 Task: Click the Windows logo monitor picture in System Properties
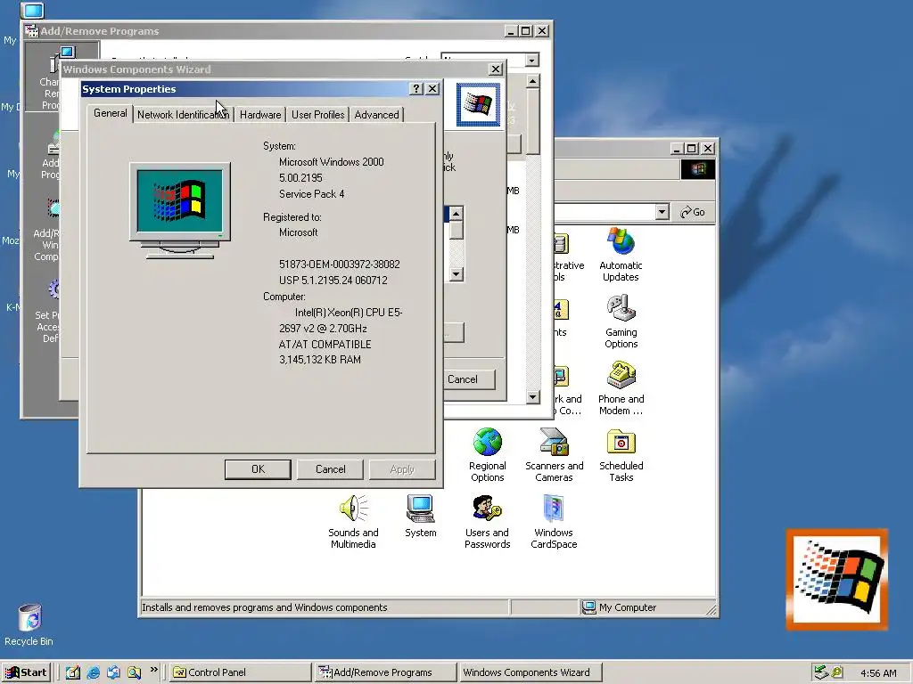pos(180,210)
